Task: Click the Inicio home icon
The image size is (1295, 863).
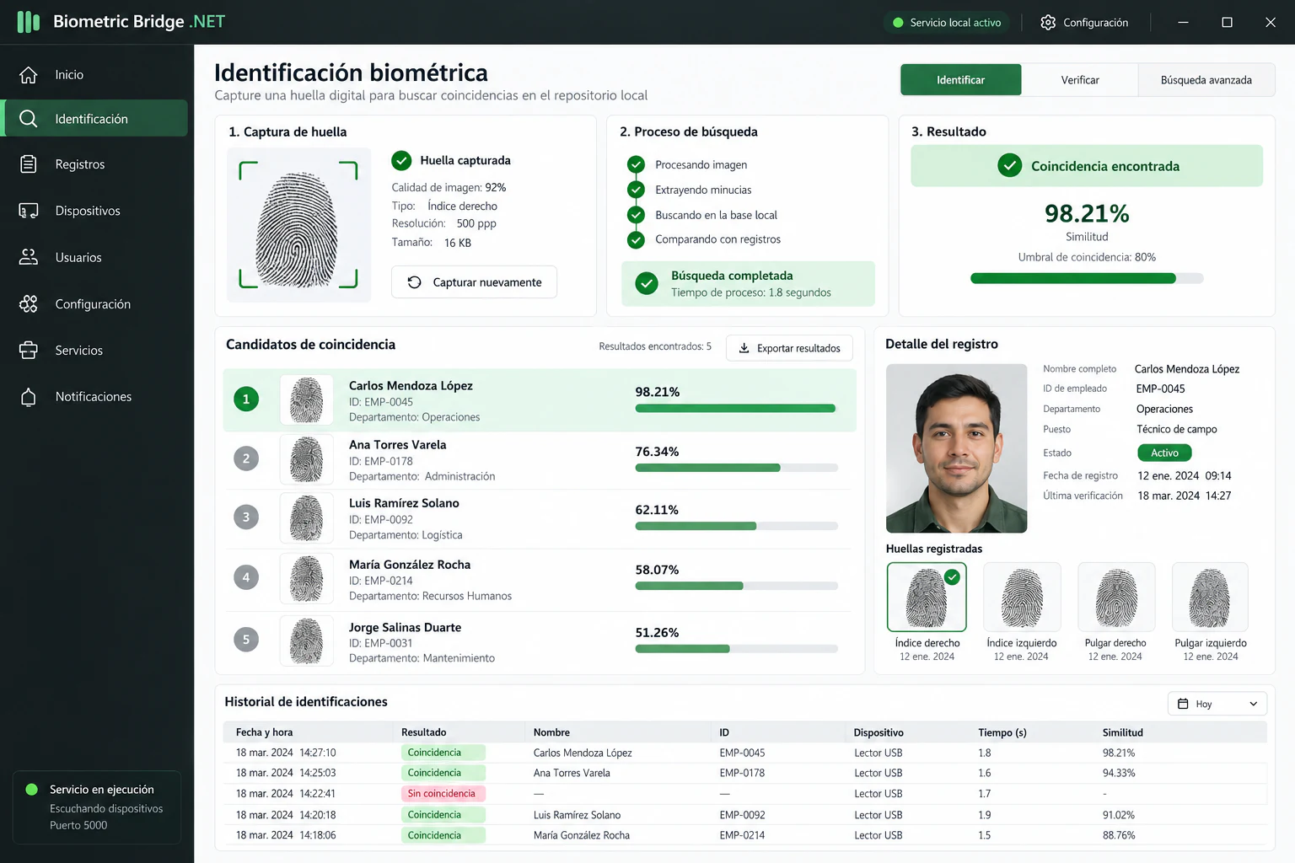Action: (29, 75)
